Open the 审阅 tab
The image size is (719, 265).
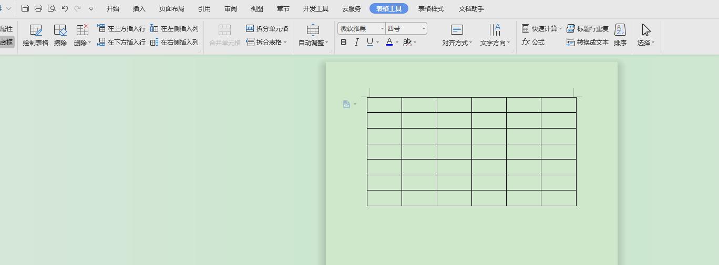231,9
